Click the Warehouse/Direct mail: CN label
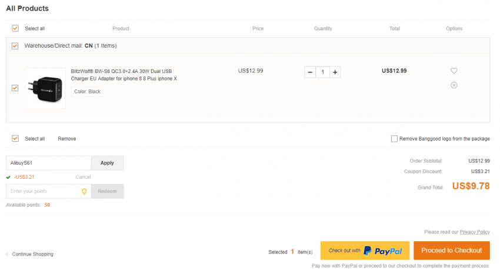Viewport: 500px width, 276px height. tap(71, 46)
